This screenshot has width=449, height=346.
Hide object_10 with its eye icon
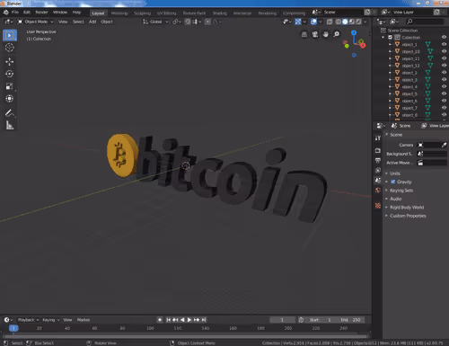coord(444,51)
